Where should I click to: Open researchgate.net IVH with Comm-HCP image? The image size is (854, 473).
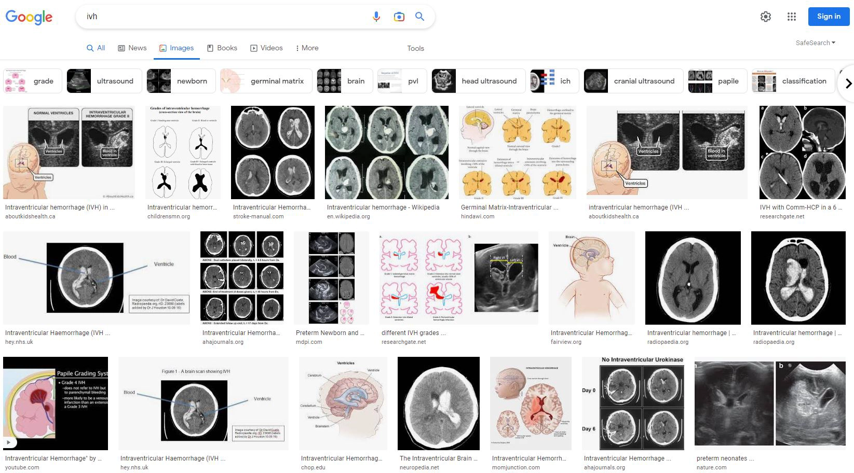tap(803, 152)
